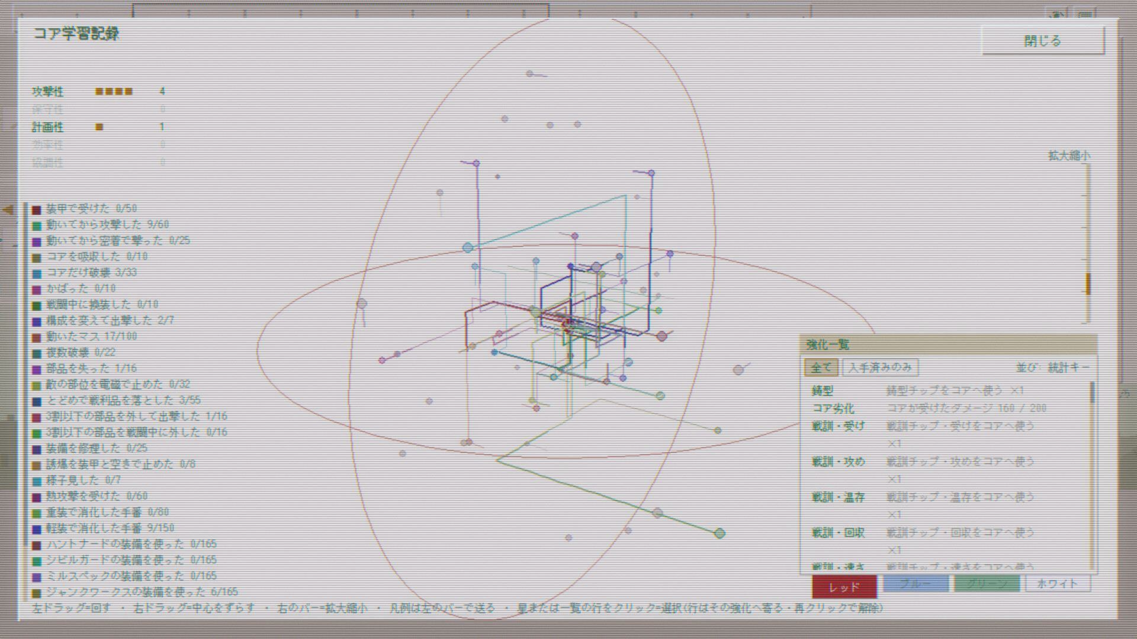This screenshot has width=1137, height=639.
Task: Click the 拡大縮小 zoom slider handle
Action: point(1088,284)
